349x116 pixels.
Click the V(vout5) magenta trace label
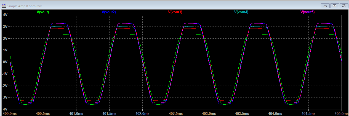point(307,12)
